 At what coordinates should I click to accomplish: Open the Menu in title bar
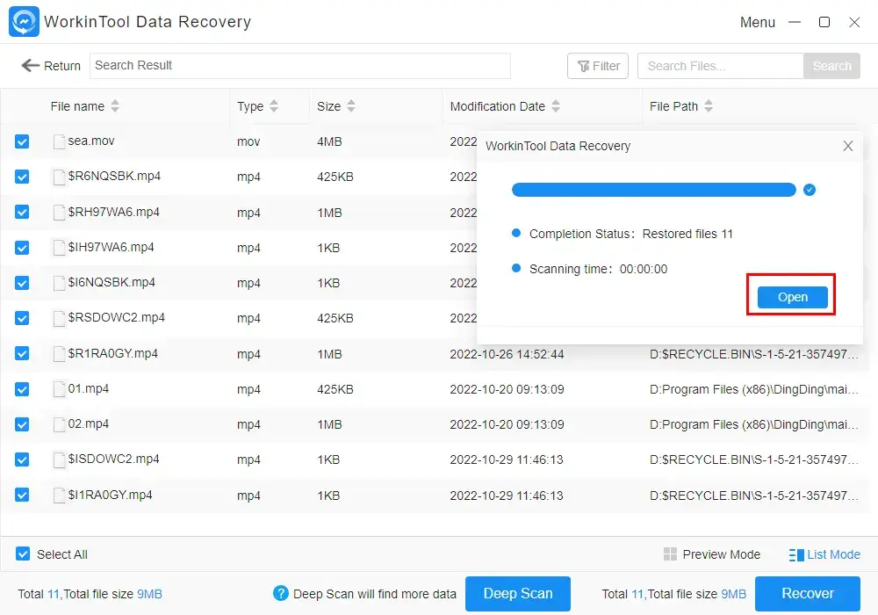coord(758,23)
